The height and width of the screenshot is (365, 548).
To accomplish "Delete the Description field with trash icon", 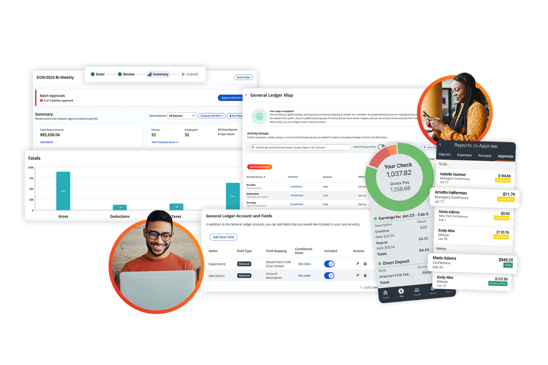I will pos(365,276).
